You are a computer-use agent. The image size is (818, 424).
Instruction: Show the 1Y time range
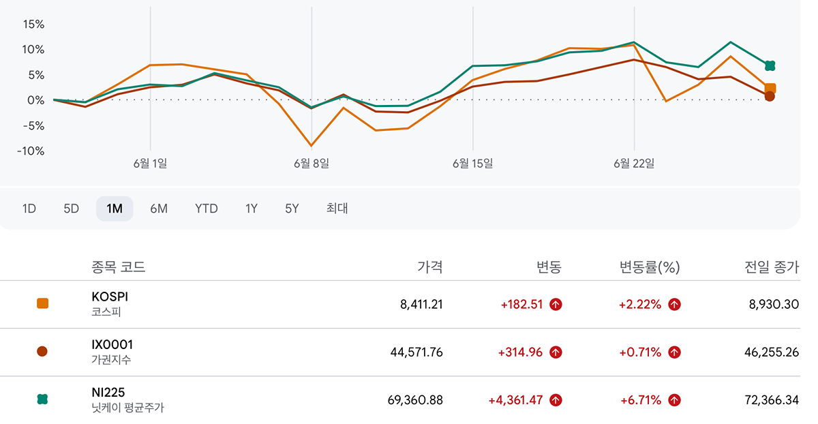[252, 209]
